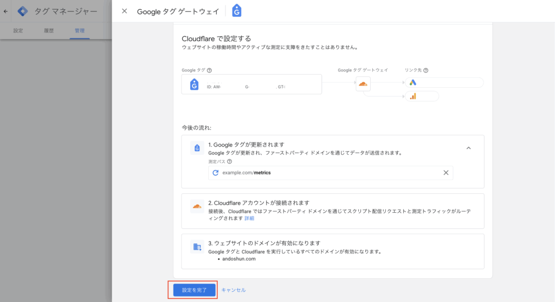Close the Google タグ ゲートウェイ panel
Viewport: 555px width, 302px height.
click(x=124, y=11)
